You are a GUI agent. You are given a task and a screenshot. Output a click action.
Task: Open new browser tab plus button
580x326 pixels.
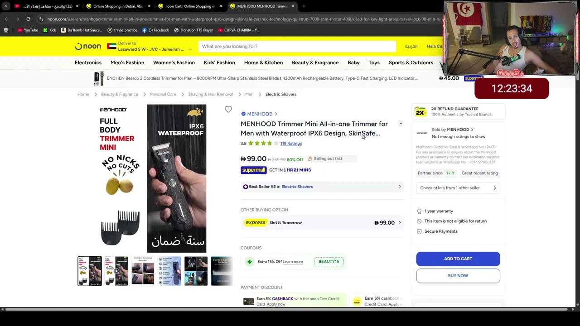click(304, 6)
